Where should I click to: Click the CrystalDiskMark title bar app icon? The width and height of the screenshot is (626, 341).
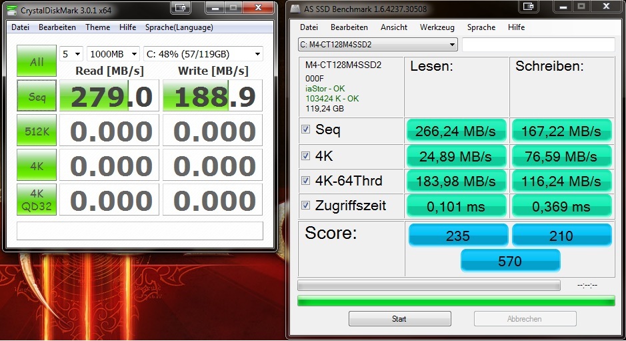[x=13, y=9]
